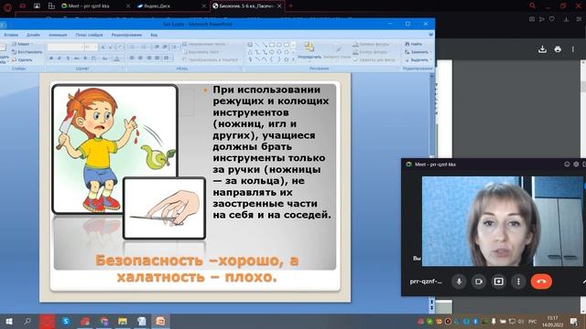Toggle italic formatting in the ribbon
The width and height of the screenshot is (586, 329).
[60, 58]
